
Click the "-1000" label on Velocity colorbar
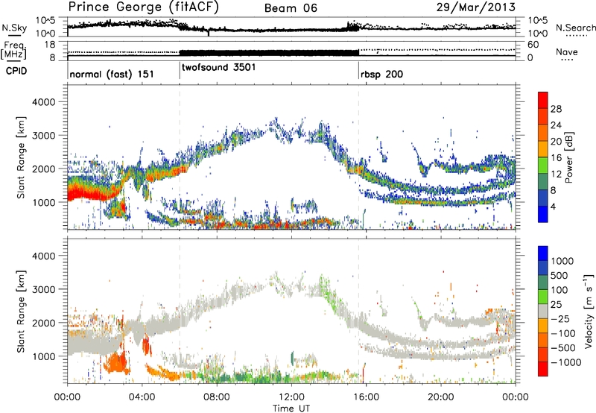click(566, 362)
